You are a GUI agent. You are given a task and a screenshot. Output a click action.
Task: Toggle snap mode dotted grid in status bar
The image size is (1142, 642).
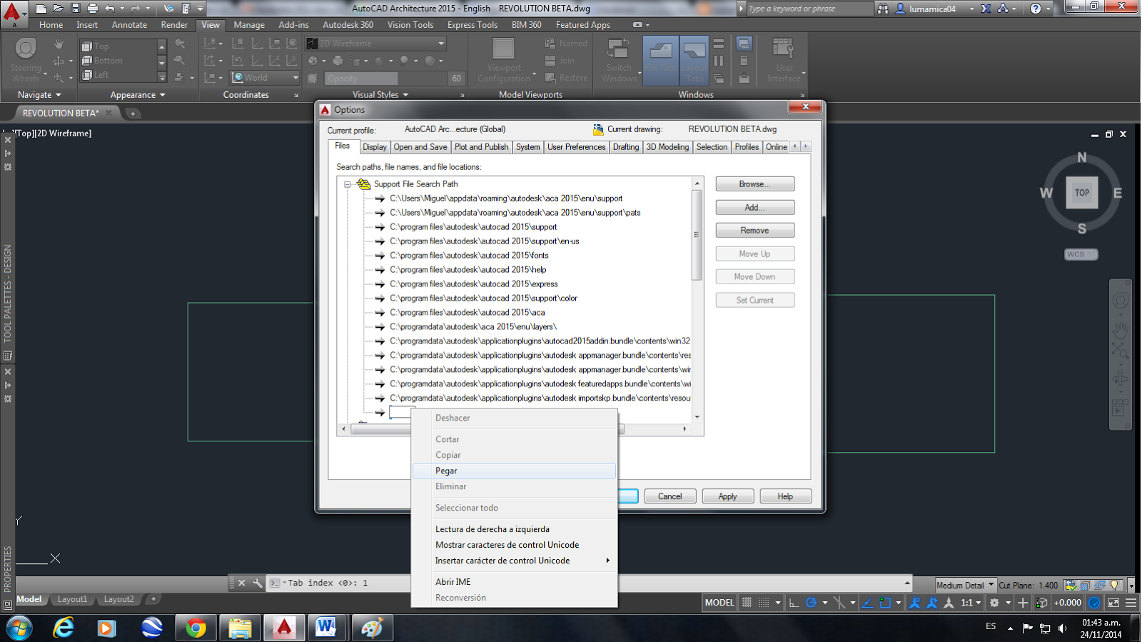click(x=764, y=603)
